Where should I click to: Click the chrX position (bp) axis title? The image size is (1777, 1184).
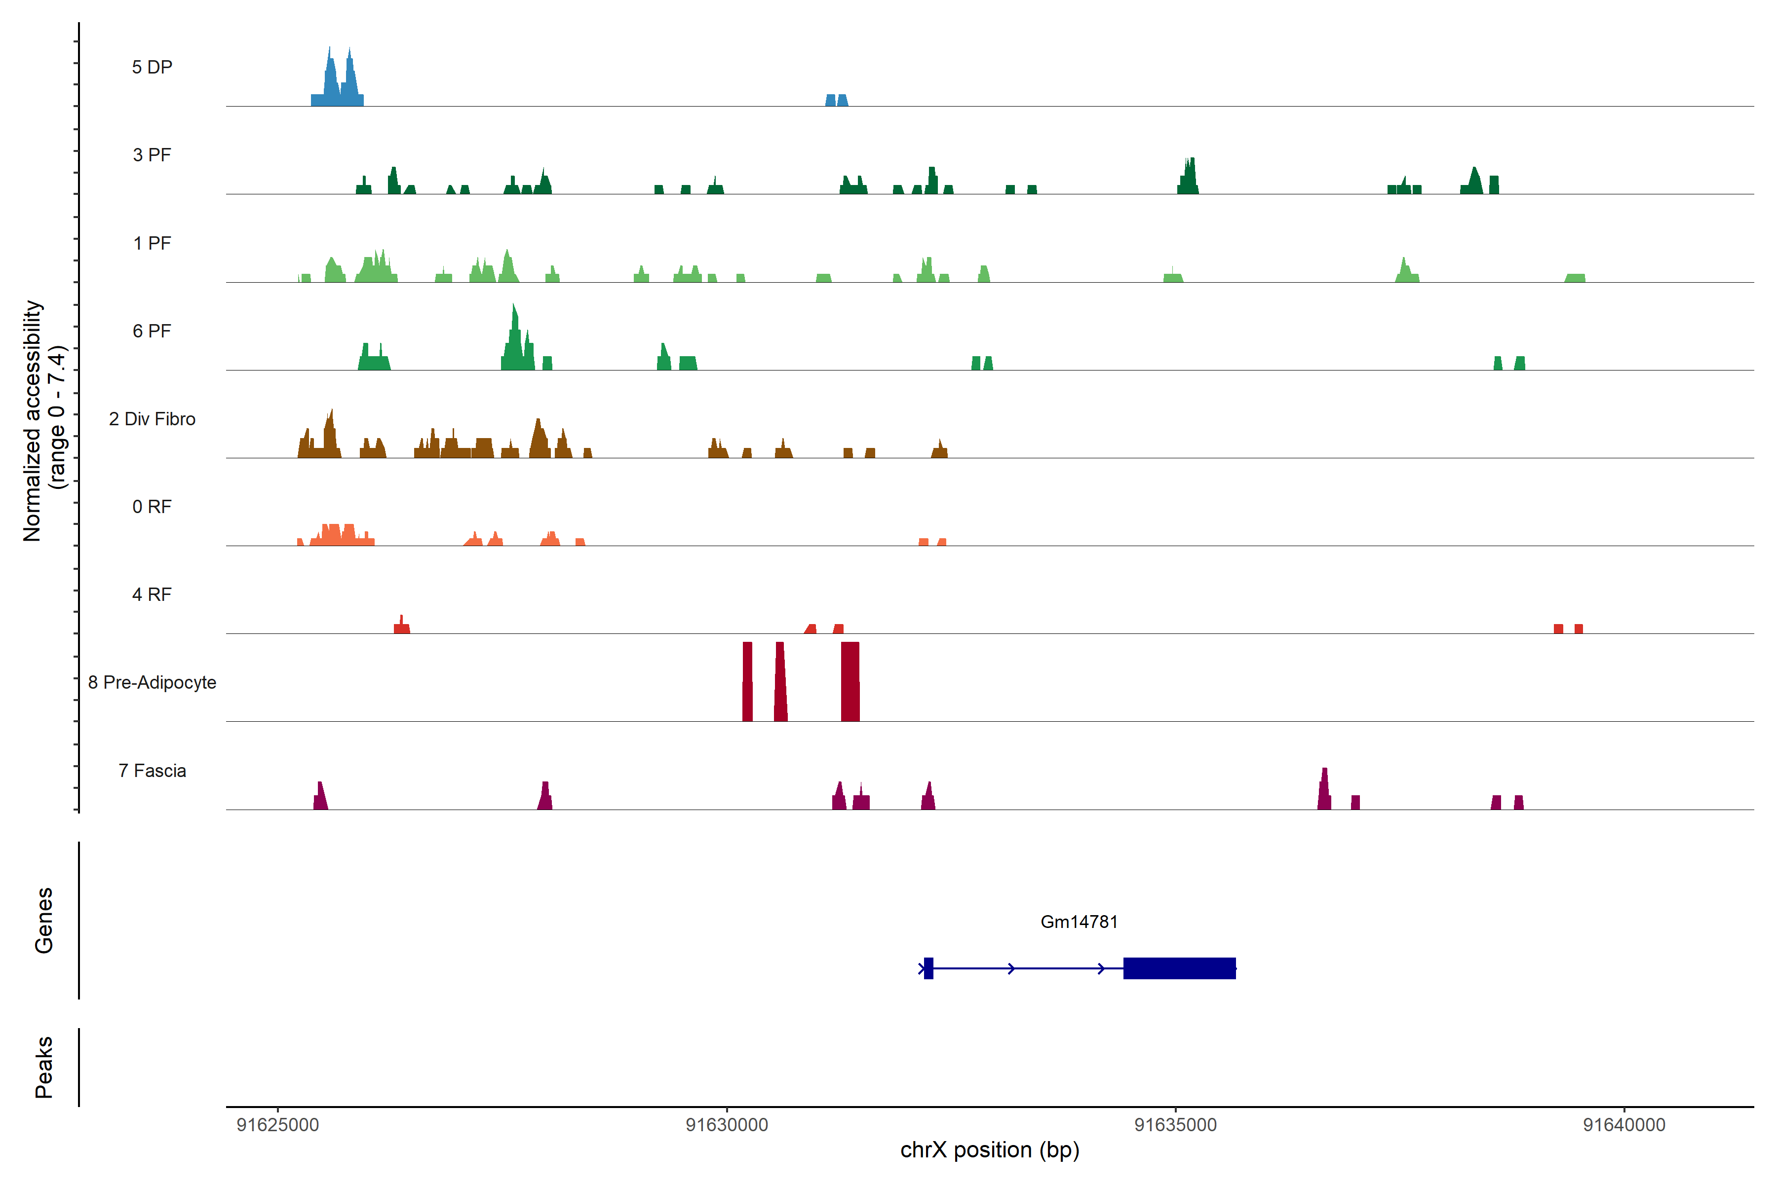(990, 1150)
